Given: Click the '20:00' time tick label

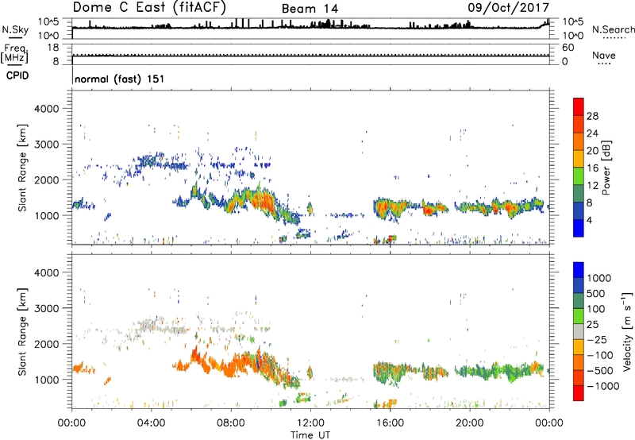Looking at the screenshot, I should tap(469, 423).
